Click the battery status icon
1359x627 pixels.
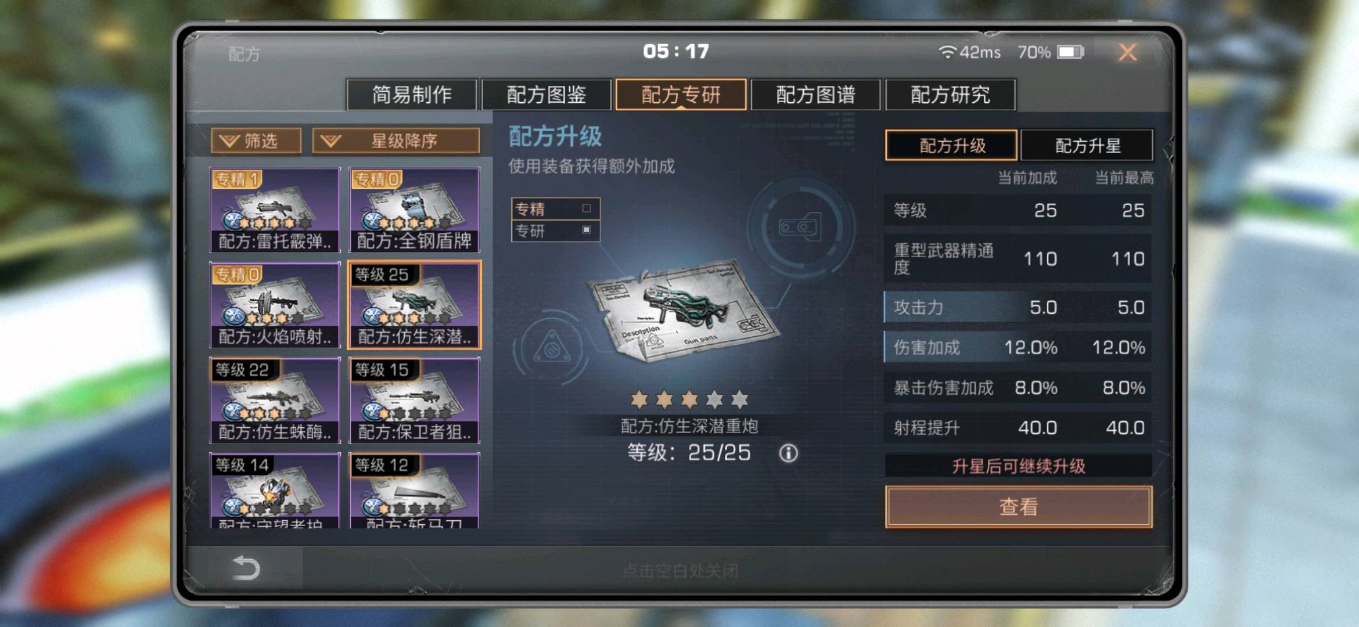click(1070, 52)
